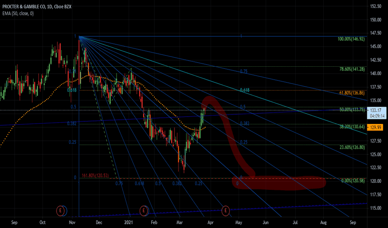Select the 100.00%(146.92) Fibonacci level label
The image size is (388, 228).
351,39
